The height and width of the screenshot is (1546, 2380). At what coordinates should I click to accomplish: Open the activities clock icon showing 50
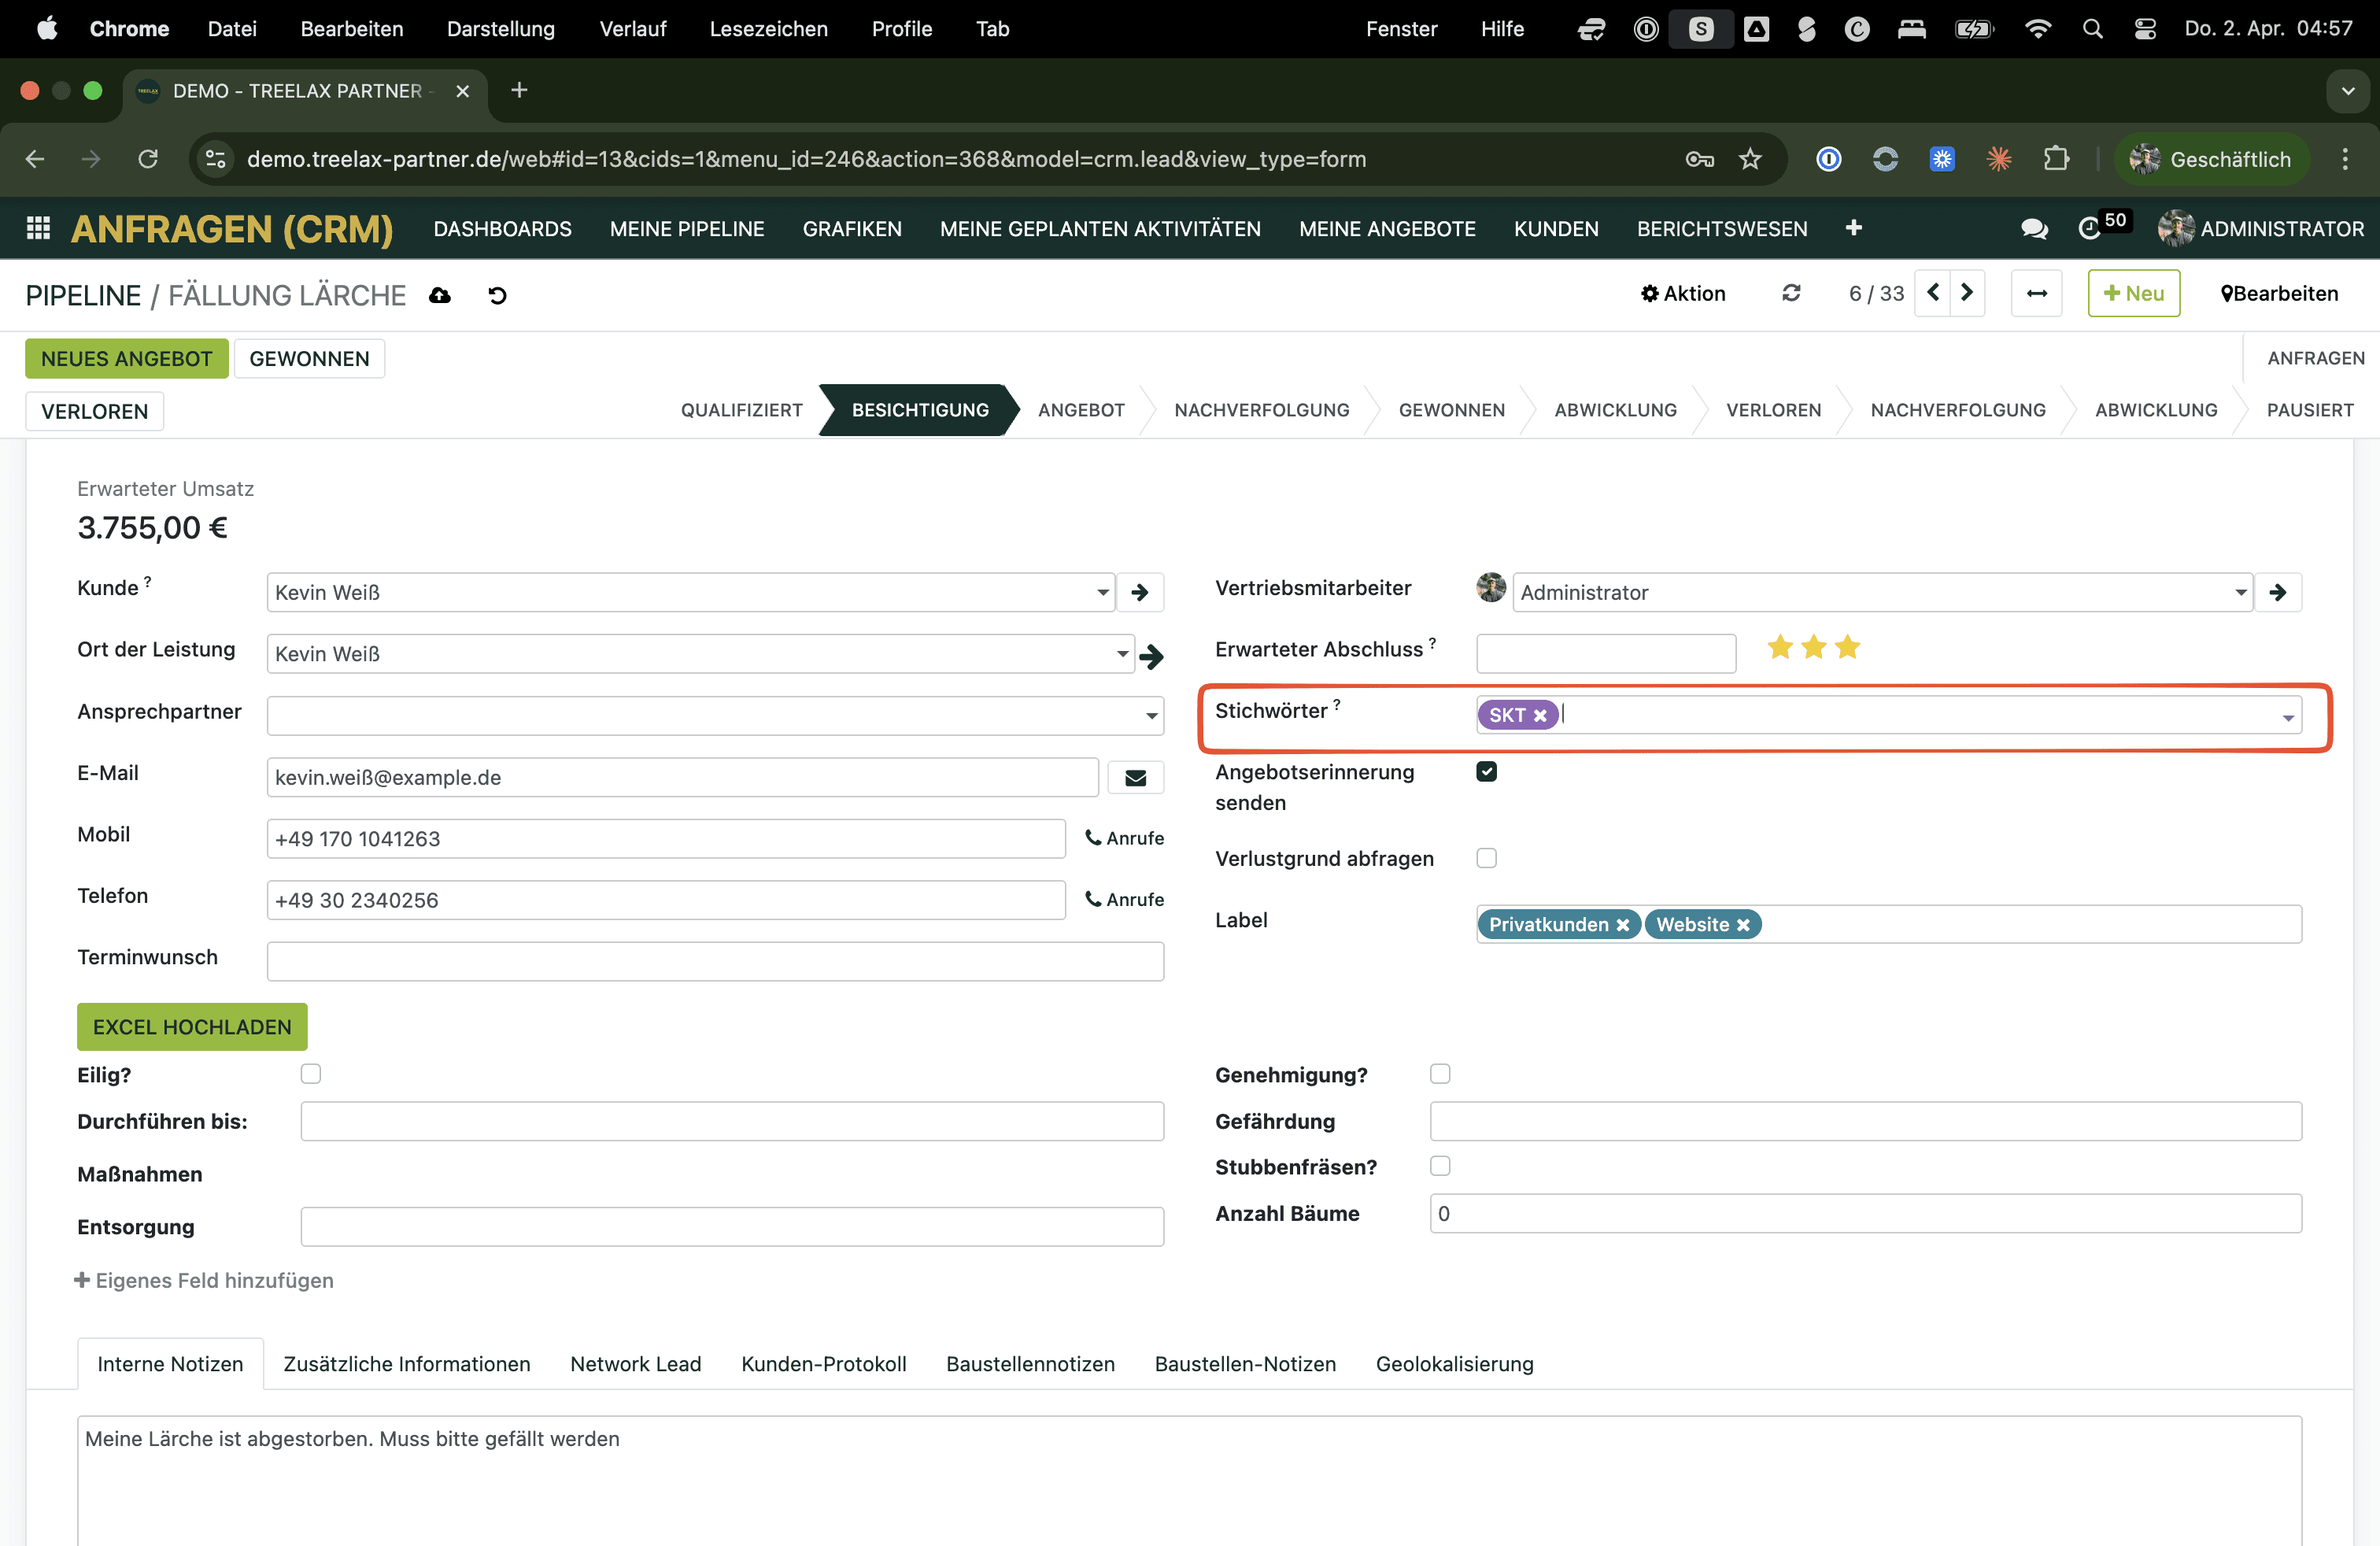(2089, 229)
